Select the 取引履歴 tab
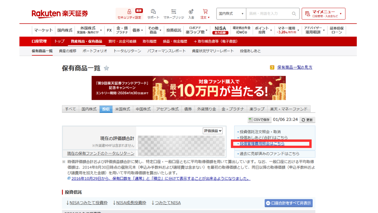The height and width of the screenshot is (213, 378). click(149, 42)
